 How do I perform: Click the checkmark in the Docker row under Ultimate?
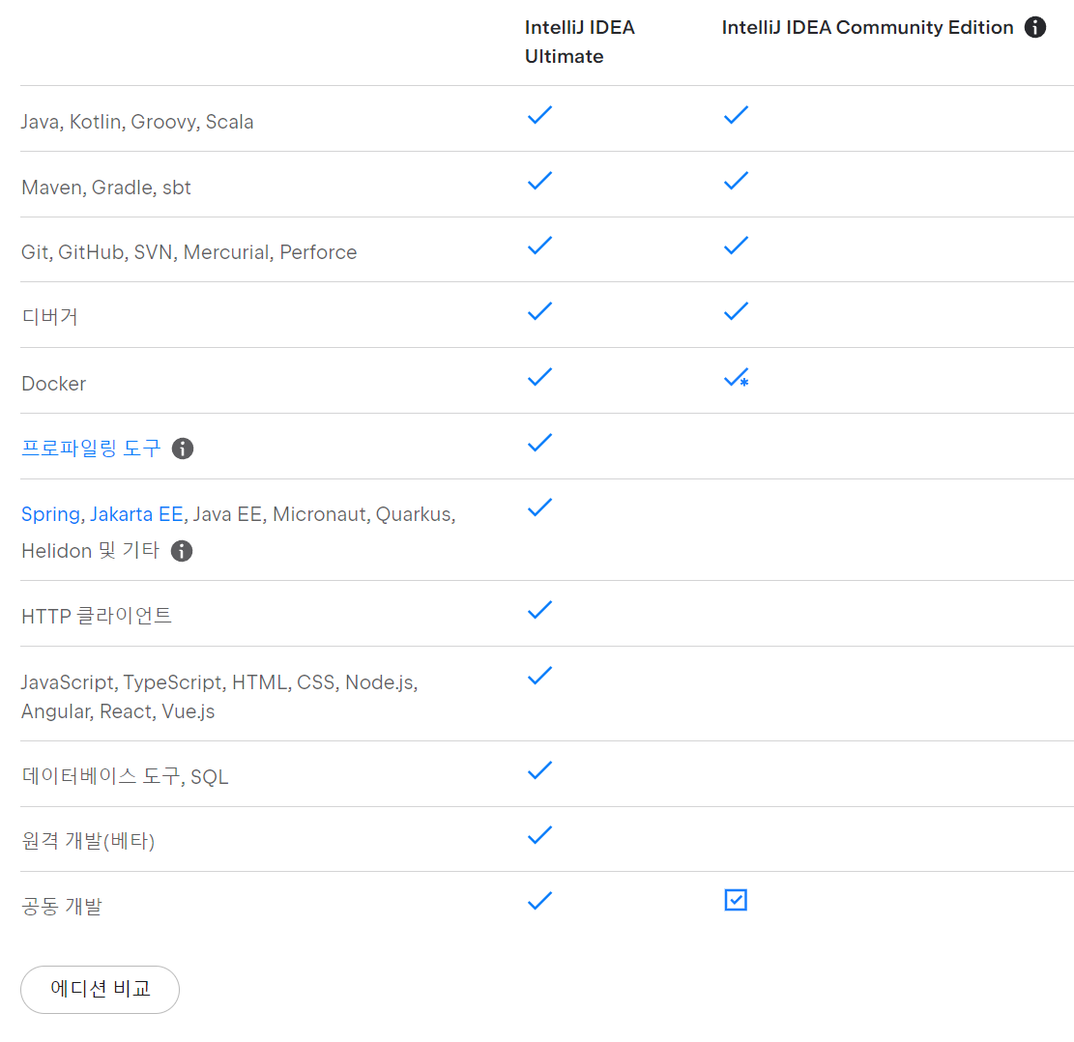click(539, 377)
